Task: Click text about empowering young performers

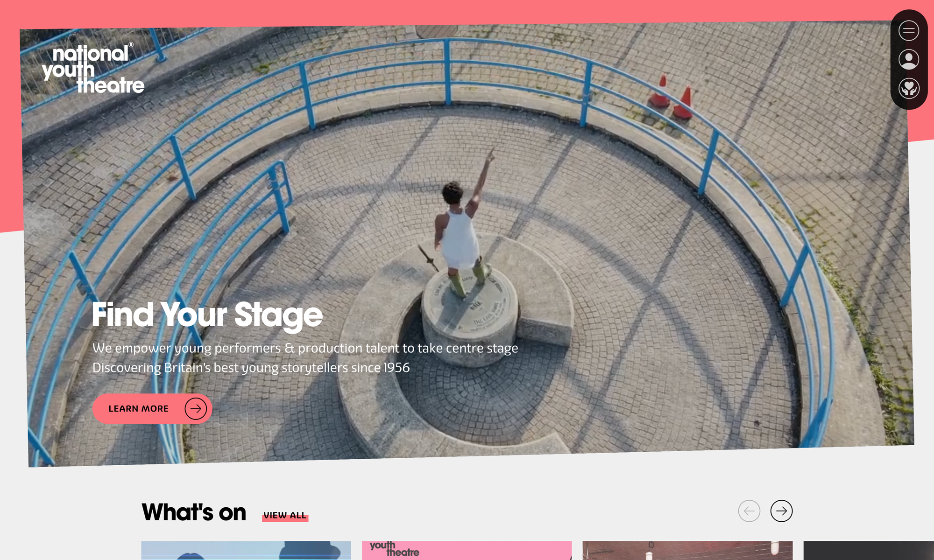Action: pos(305,348)
